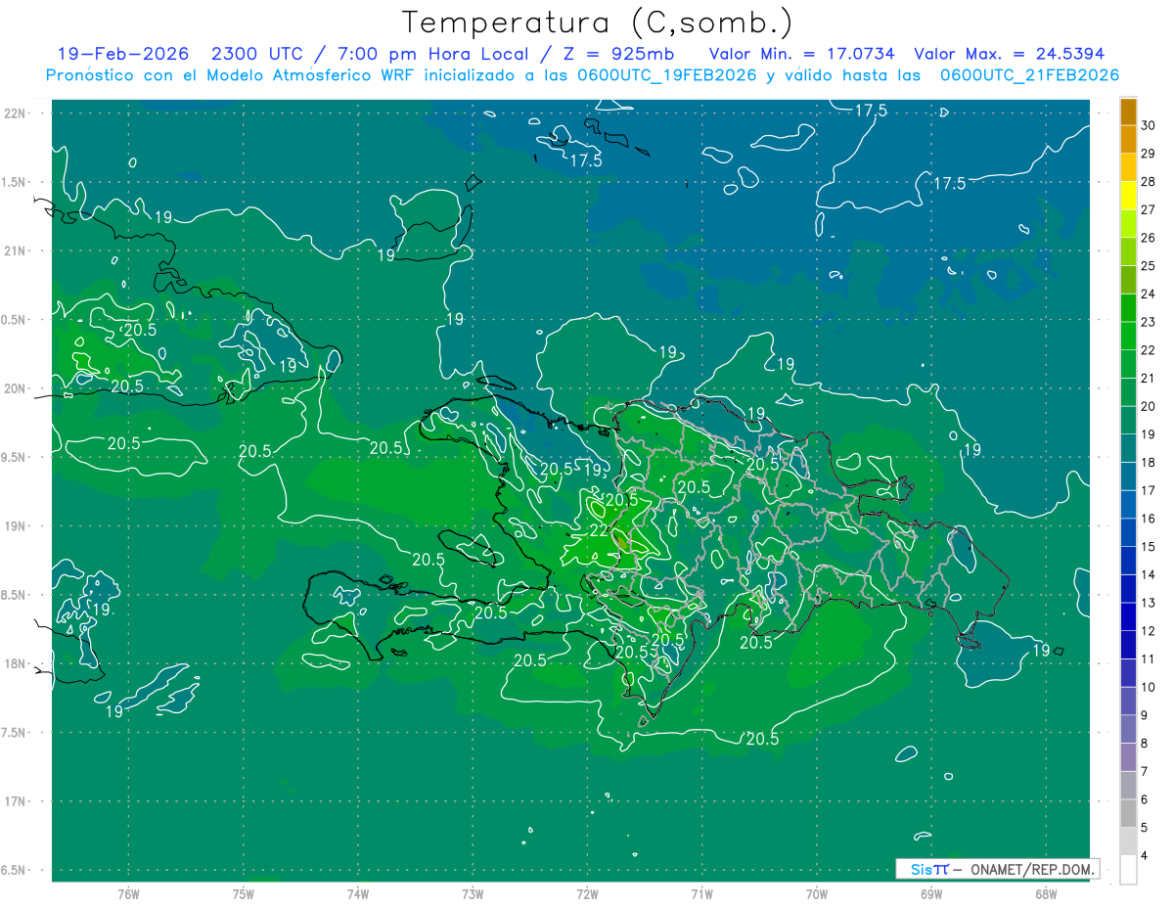Click the 22N latitude axis label
The height and width of the screenshot is (907, 1174).
click(x=16, y=113)
